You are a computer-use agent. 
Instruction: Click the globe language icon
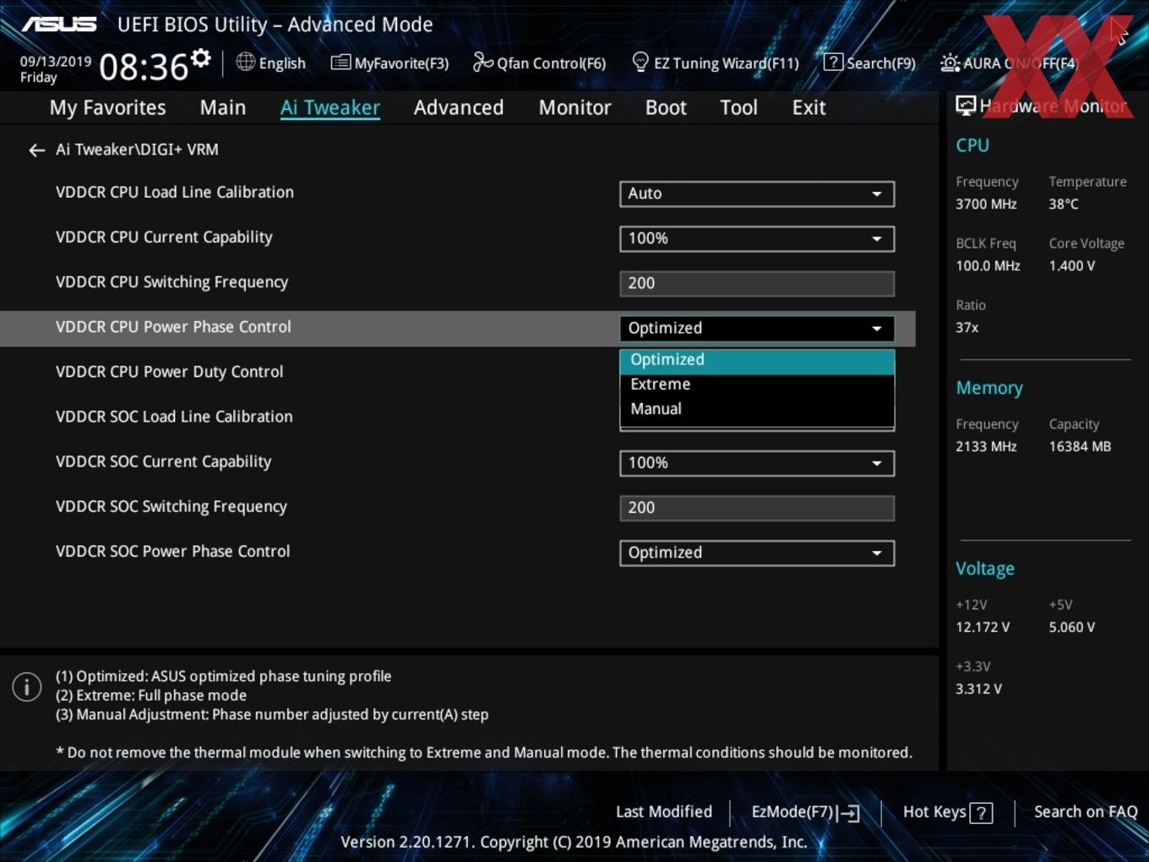pyautogui.click(x=245, y=62)
